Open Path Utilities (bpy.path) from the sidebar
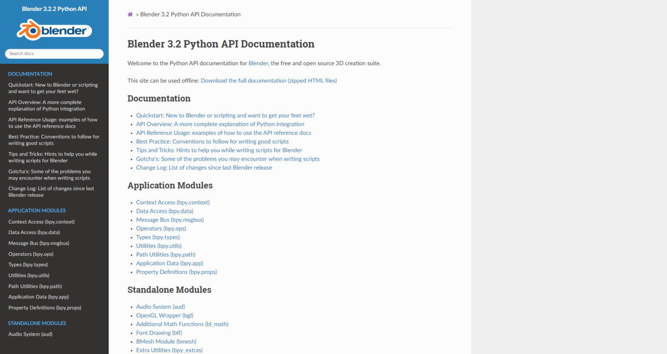Image resolution: width=667 pixels, height=354 pixels. (35, 286)
